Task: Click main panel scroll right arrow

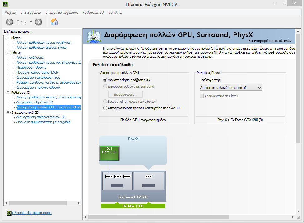Action: [292, 217]
